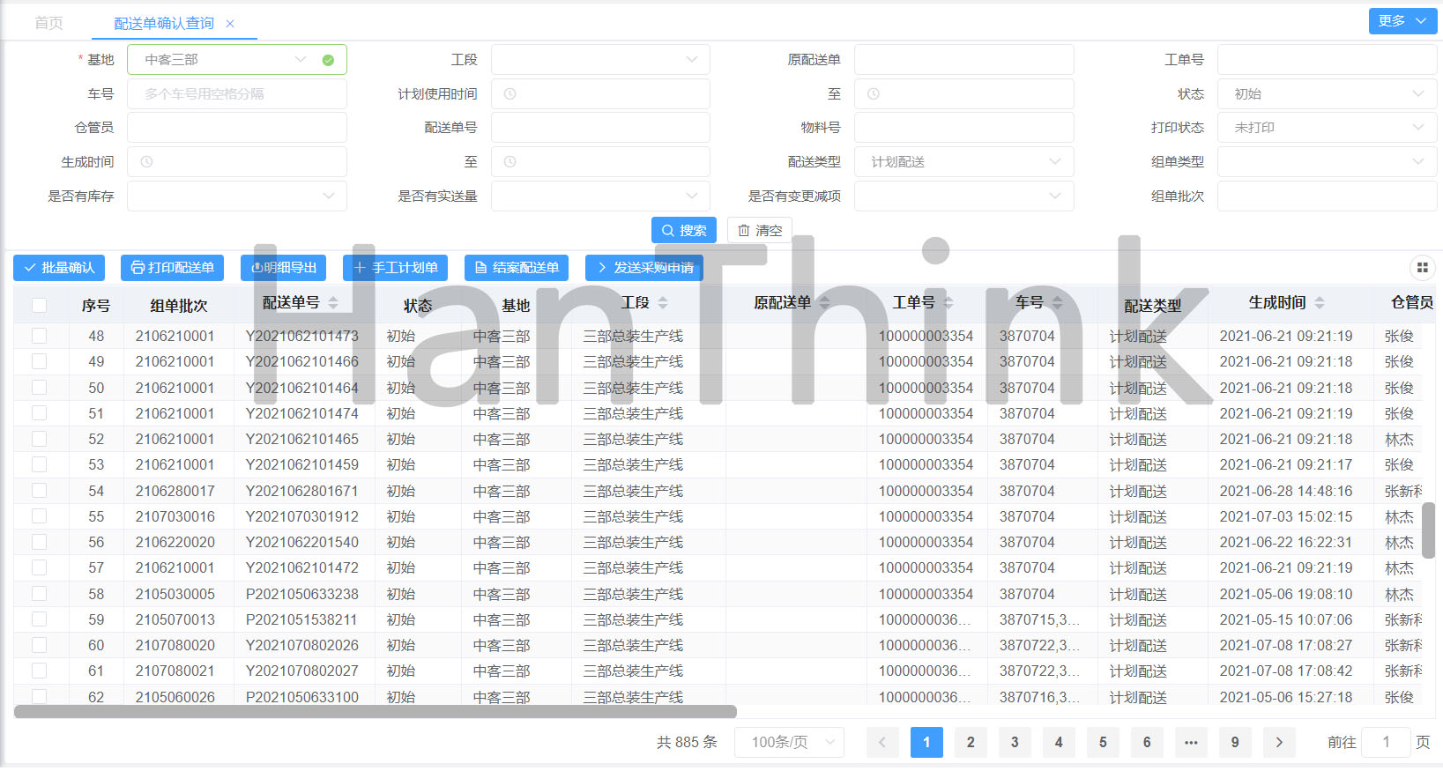Sort by the 配送单号 column arrows
This screenshot has height=771, width=1443.
pos(333,302)
